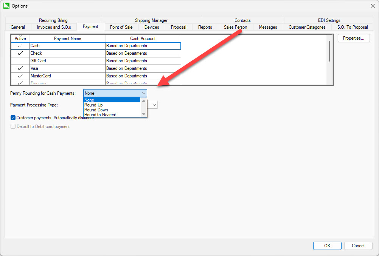The width and height of the screenshot is (379, 256).
Task: Open the Payment Processing Type dropdown arrow
Action: pyautogui.click(x=154, y=105)
